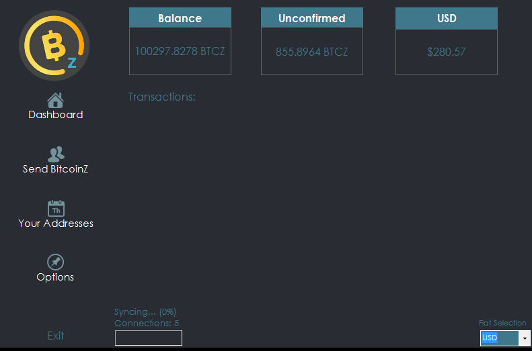
Task: Click the Dashboard house icon
Action: 55,100
